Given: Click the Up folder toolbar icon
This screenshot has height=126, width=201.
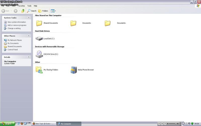Looking at the screenshot, I should coord(23,11).
